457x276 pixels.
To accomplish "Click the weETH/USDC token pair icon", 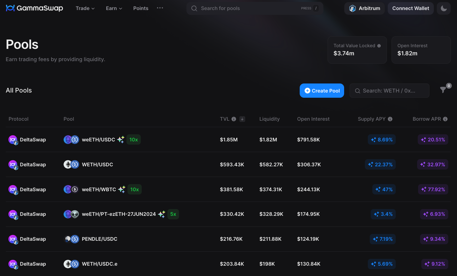I will [x=71, y=140].
